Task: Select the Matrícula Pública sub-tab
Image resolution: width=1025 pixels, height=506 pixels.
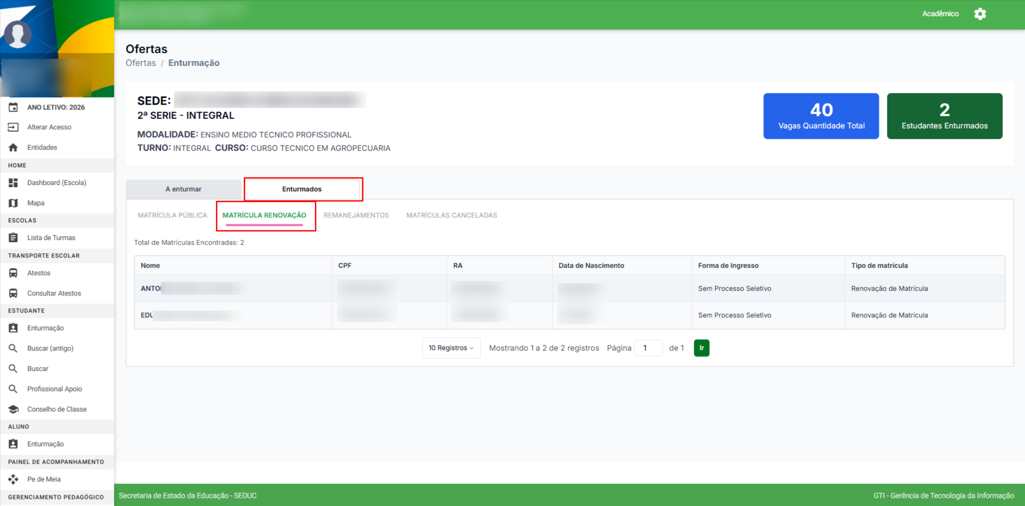Action: (x=172, y=215)
